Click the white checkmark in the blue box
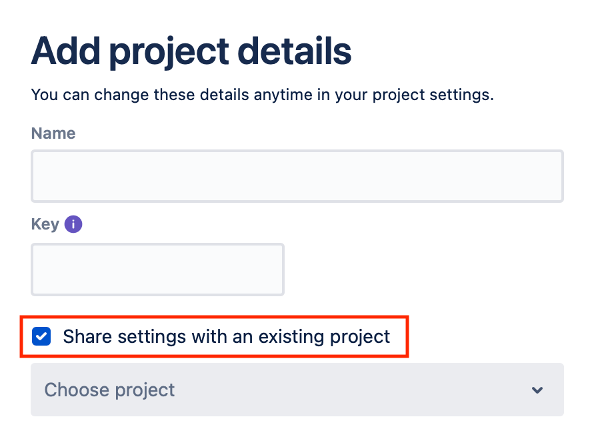 pyautogui.click(x=41, y=336)
